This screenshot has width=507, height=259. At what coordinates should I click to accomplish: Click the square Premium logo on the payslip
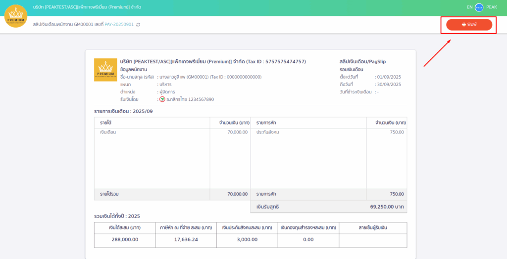[x=105, y=70]
